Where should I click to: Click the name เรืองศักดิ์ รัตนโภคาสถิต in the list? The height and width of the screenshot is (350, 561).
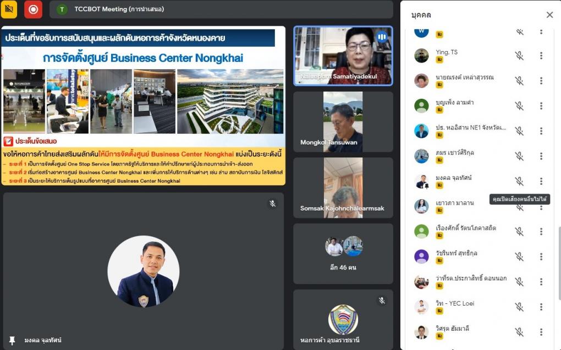466,228
